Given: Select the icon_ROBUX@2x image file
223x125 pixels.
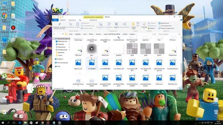Looking at the screenshot, I should [105, 64].
